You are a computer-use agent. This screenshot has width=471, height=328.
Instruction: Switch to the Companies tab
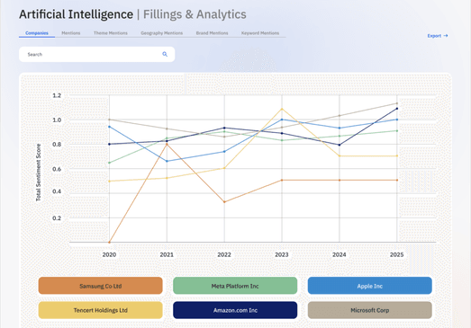(37, 33)
